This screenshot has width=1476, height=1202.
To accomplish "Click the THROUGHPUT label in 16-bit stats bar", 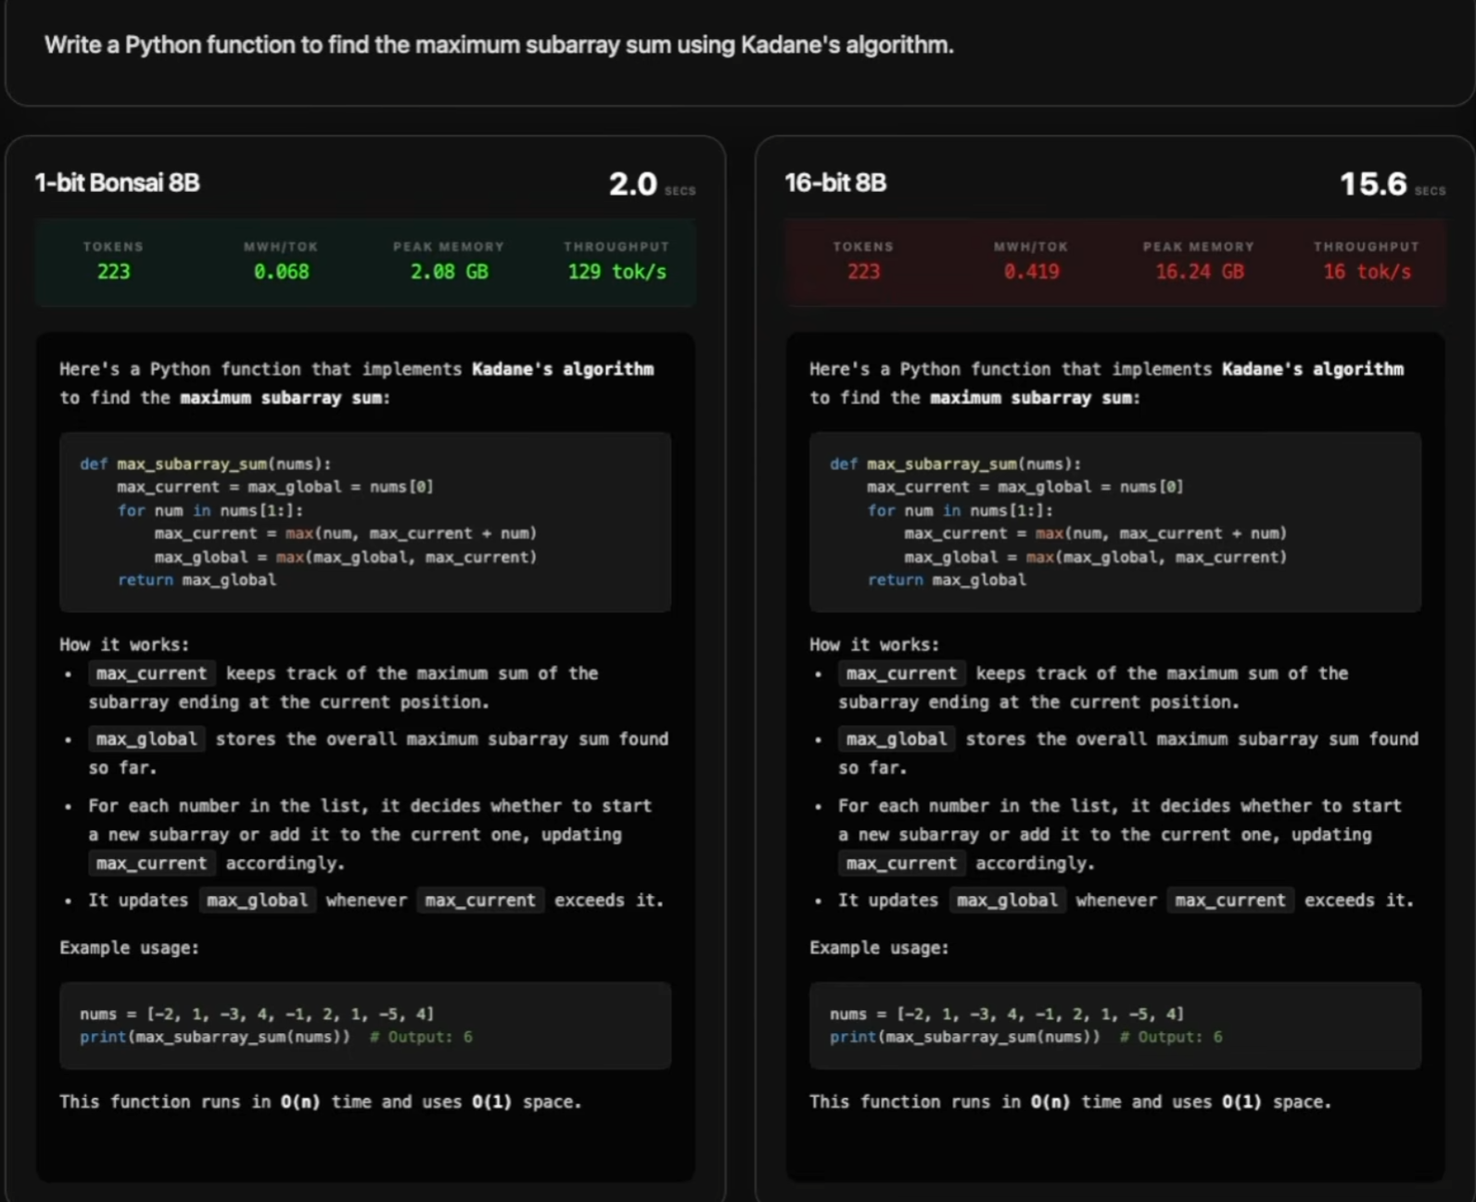I will coord(1367,247).
